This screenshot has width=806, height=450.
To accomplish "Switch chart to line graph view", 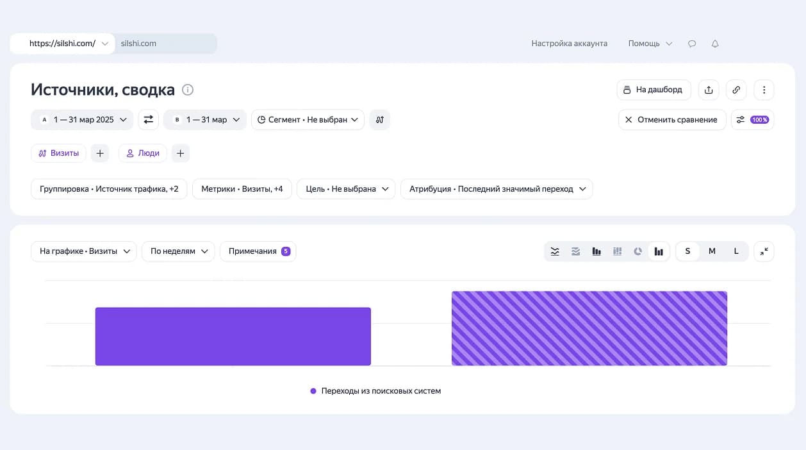I will (x=555, y=251).
